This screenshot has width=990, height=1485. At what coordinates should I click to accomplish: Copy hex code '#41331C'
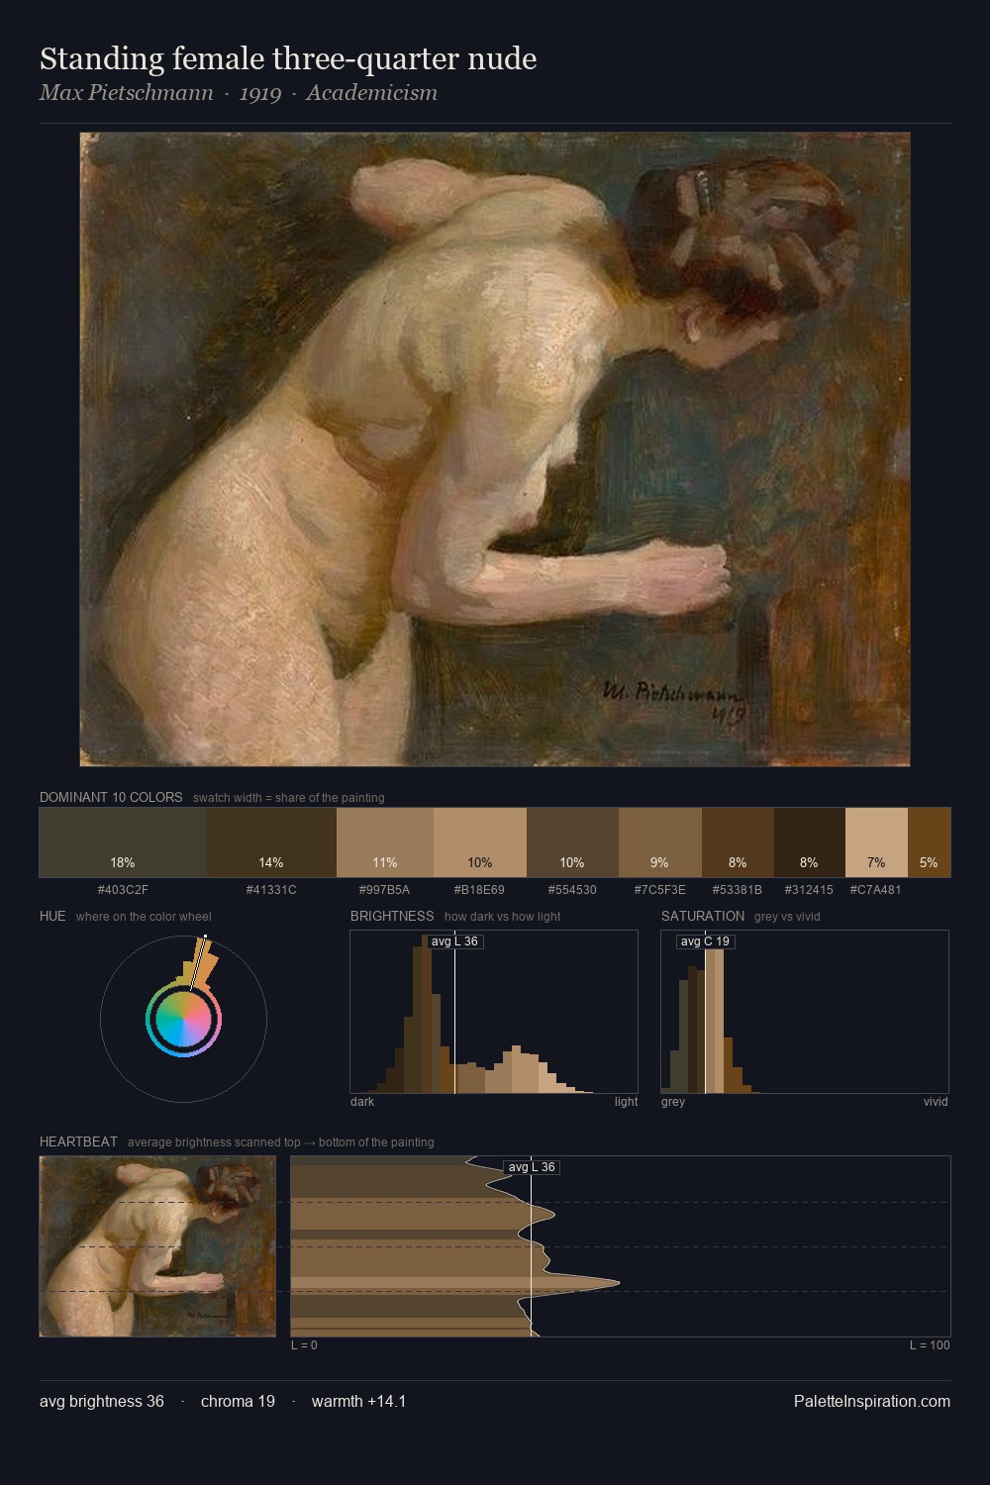tap(271, 889)
